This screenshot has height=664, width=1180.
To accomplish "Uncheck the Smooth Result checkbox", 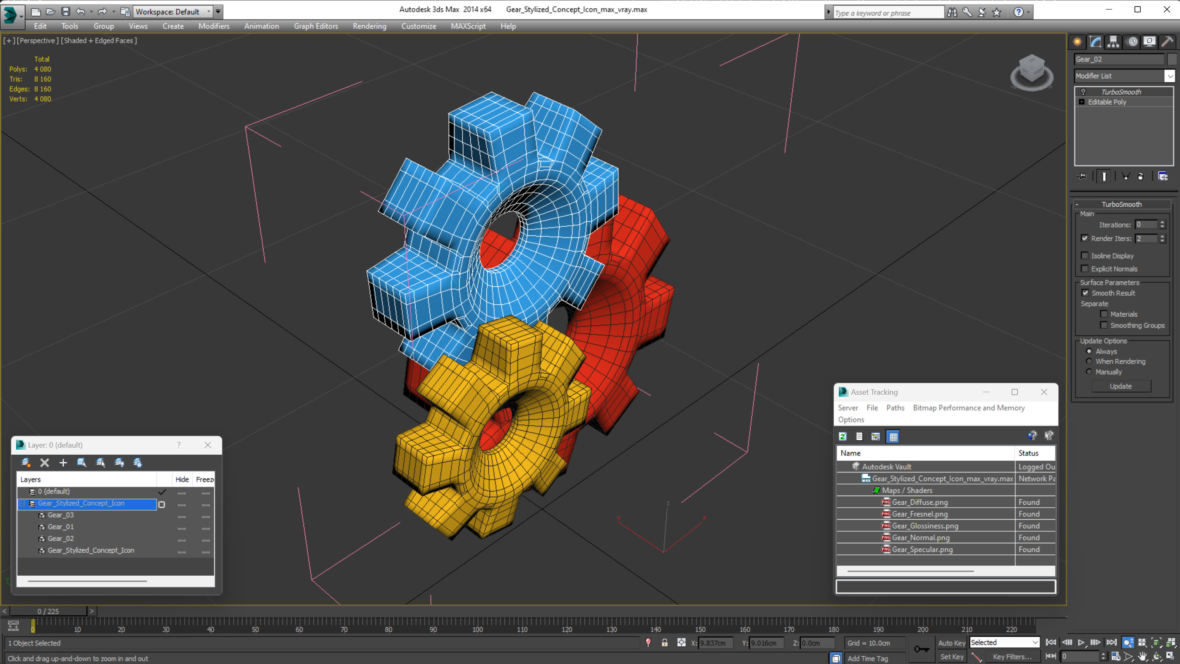I will pyautogui.click(x=1085, y=293).
